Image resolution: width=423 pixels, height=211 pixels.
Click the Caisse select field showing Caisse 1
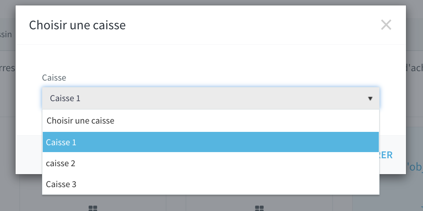coord(211,98)
